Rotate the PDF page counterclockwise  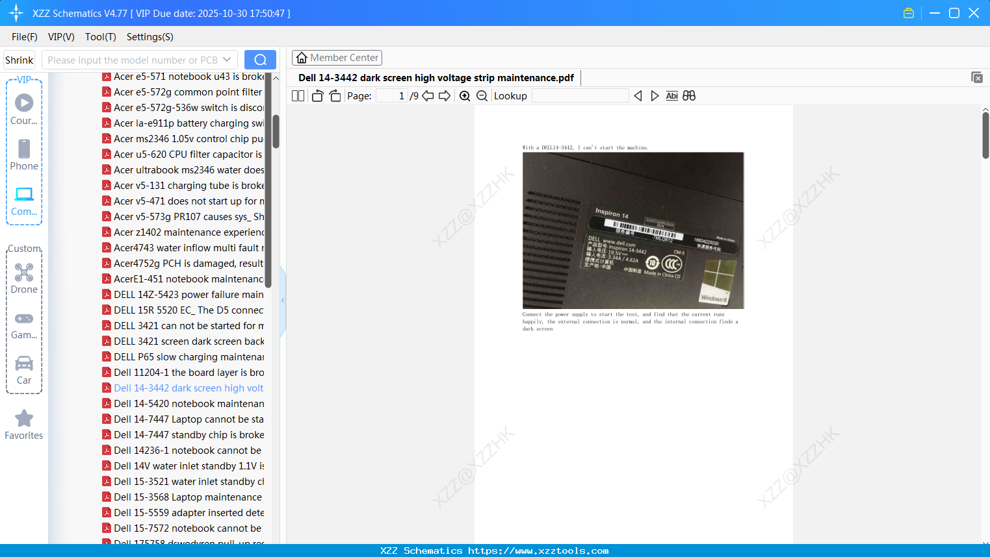point(317,95)
